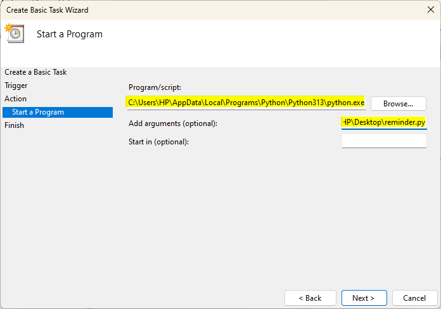This screenshot has height=309, width=441.
Task: Go back with the < Back button
Action: tap(310, 298)
